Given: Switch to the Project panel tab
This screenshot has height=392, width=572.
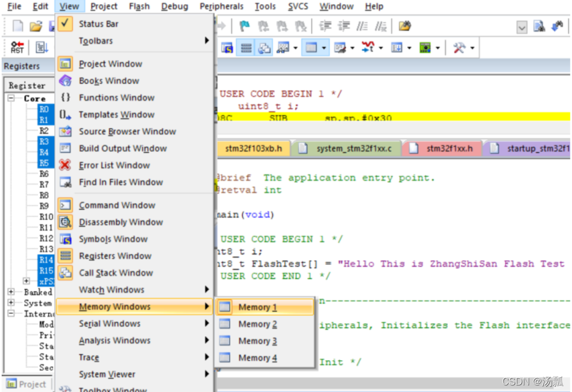Looking at the screenshot, I should click(x=26, y=384).
